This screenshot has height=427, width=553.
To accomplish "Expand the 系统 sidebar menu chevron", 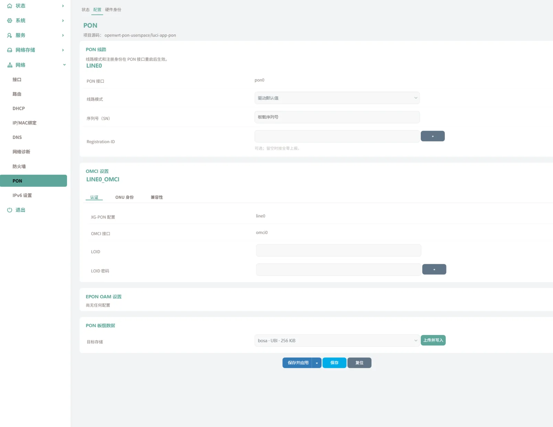I will point(63,20).
